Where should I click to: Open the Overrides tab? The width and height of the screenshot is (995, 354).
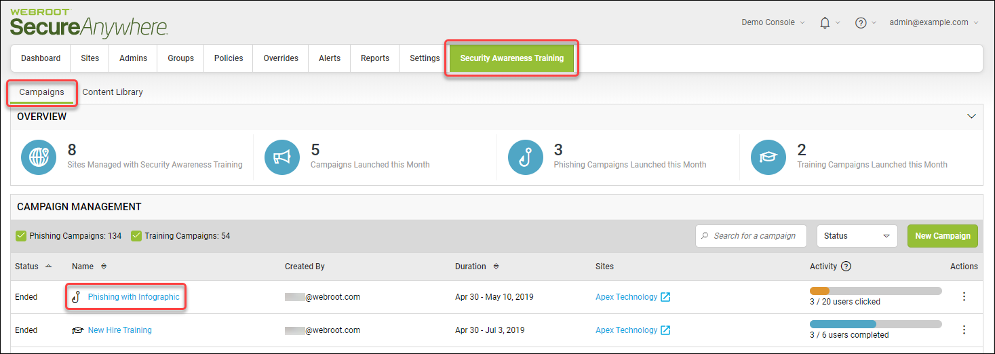pyautogui.click(x=281, y=58)
